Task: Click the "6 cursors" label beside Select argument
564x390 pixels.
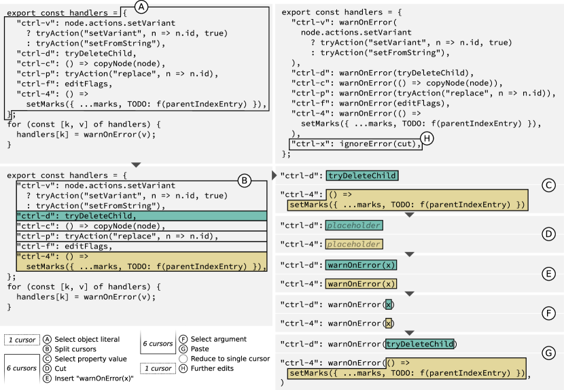Action: point(158,344)
